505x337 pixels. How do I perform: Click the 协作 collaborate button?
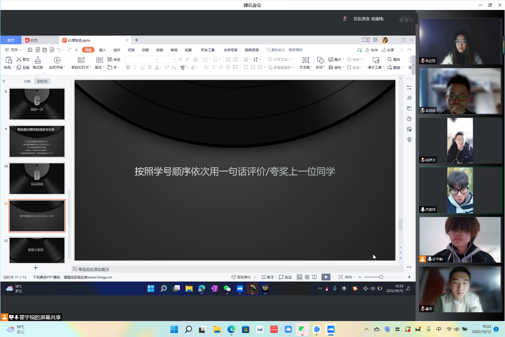tap(371, 50)
